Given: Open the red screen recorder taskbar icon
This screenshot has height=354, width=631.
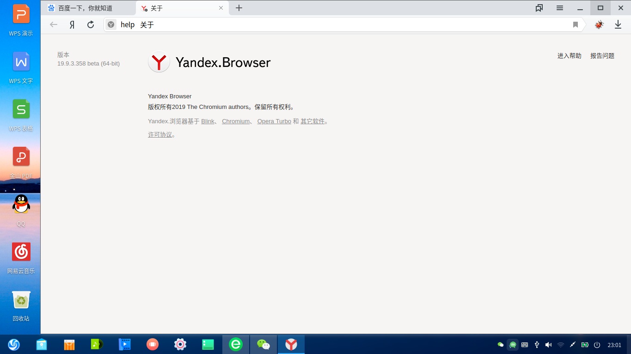Looking at the screenshot, I should click(153, 344).
